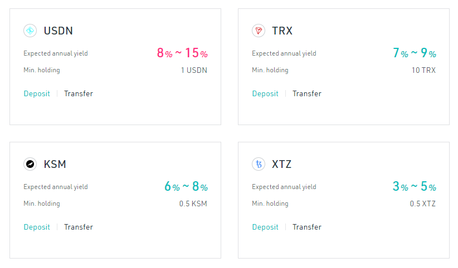Screen dimensions: 458x268
Task: Open Deposit for XTZ
Action: pyautogui.click(x=265, y=227)
